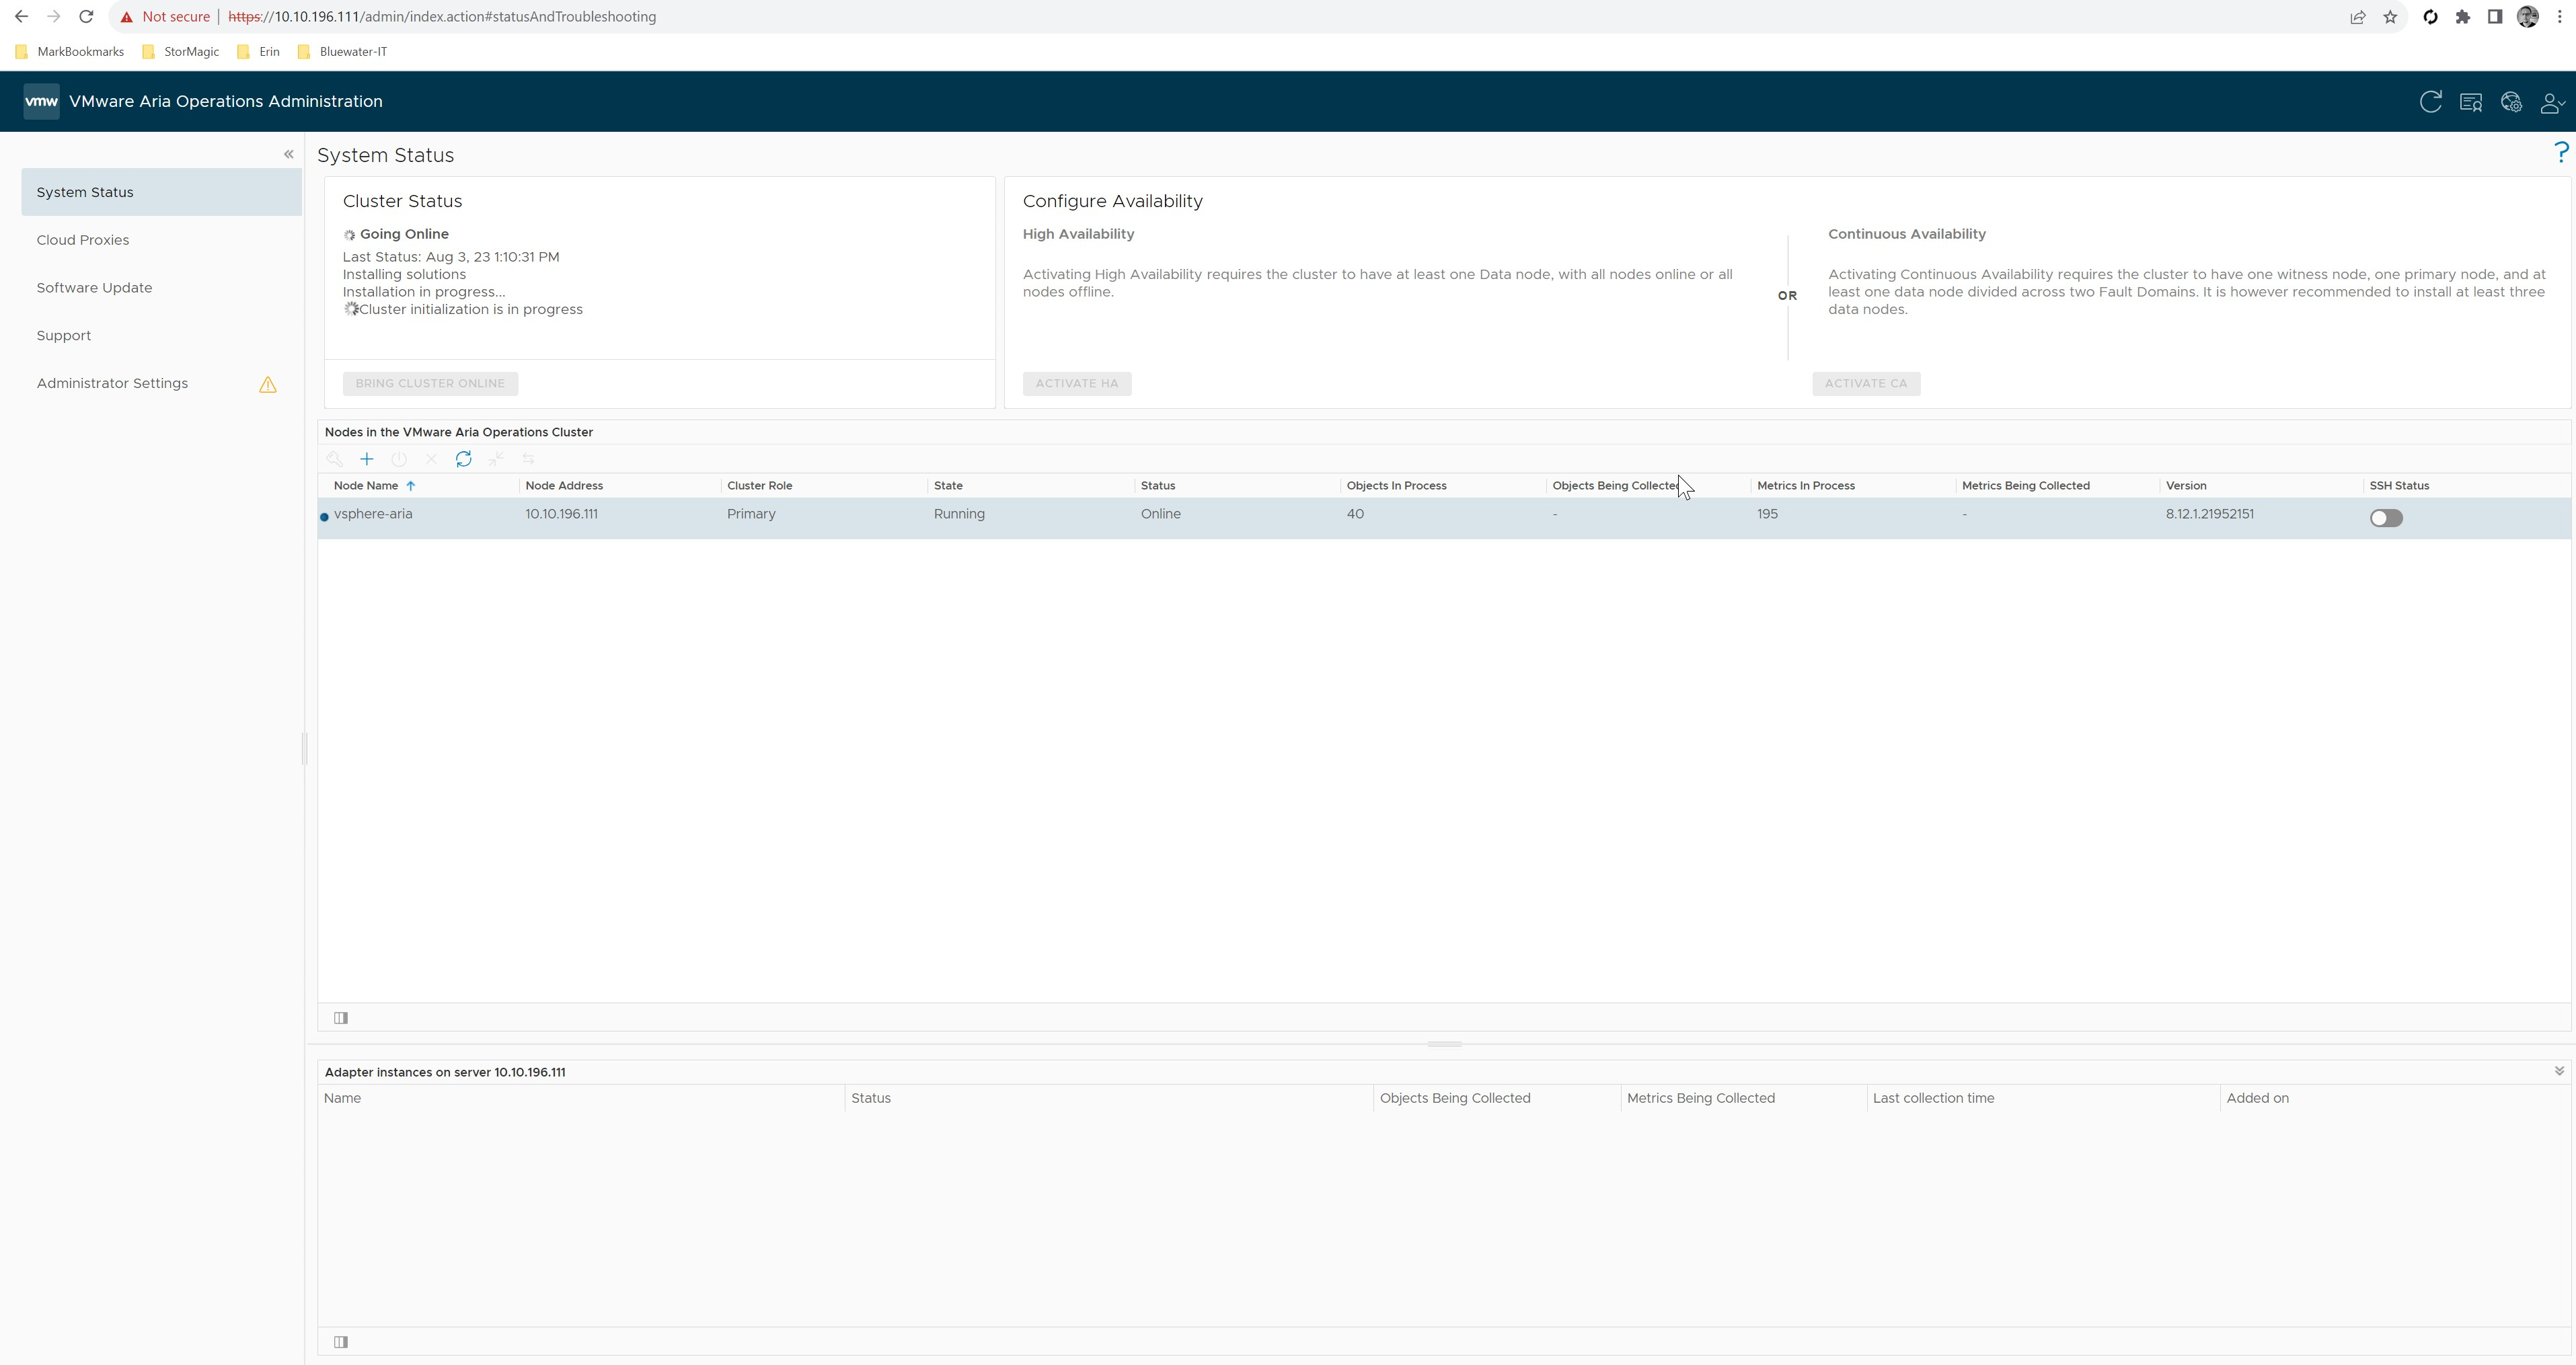Share this page via share icon

tap(2358, 17)
